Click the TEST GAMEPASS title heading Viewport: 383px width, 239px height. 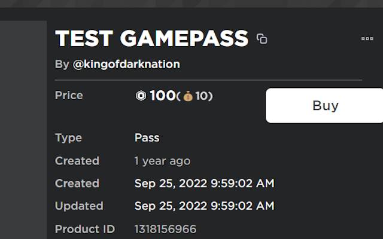pyautogui.click(x=151, y=39)
